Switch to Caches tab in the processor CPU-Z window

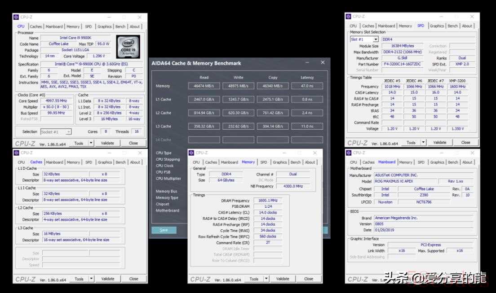pos(36,27)
